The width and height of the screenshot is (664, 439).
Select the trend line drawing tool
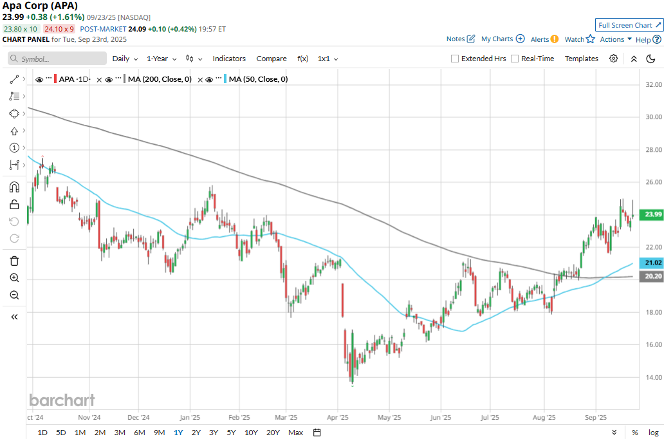click(14, 79)
